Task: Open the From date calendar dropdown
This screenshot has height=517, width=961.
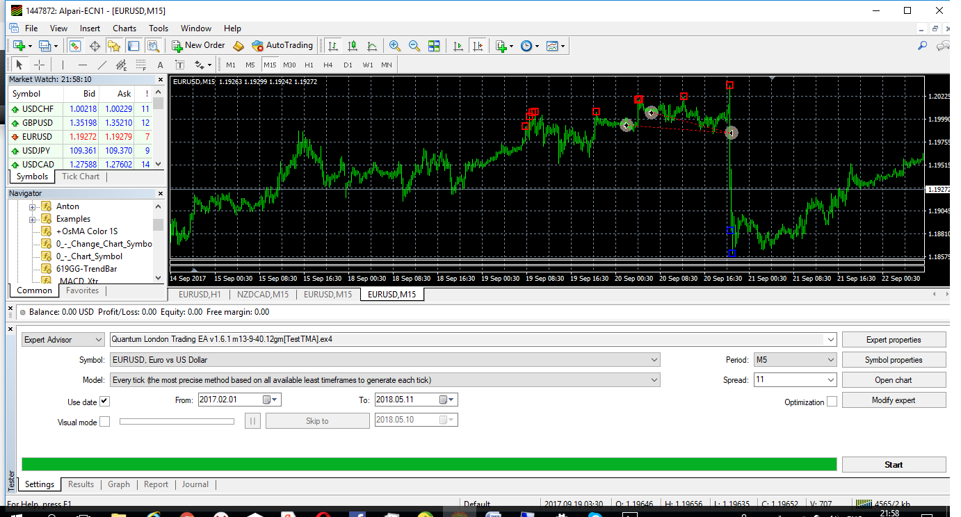Action: [x=270, y=400]
